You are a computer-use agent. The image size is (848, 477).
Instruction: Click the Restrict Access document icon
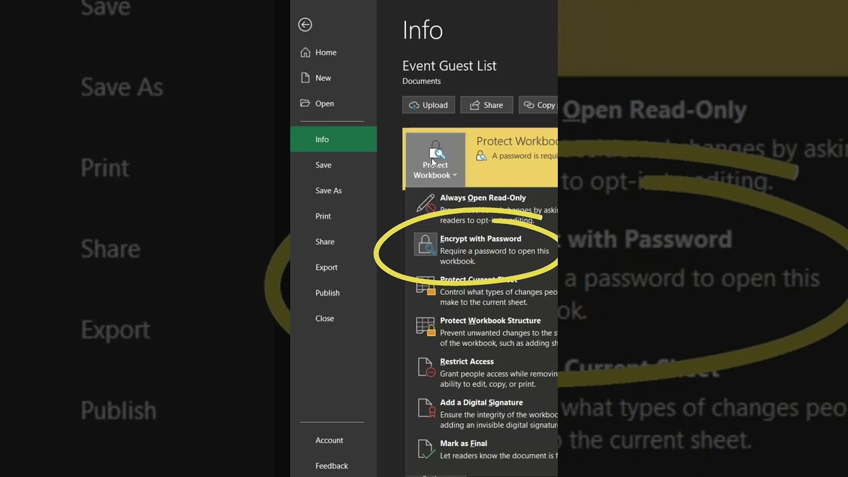425,368
